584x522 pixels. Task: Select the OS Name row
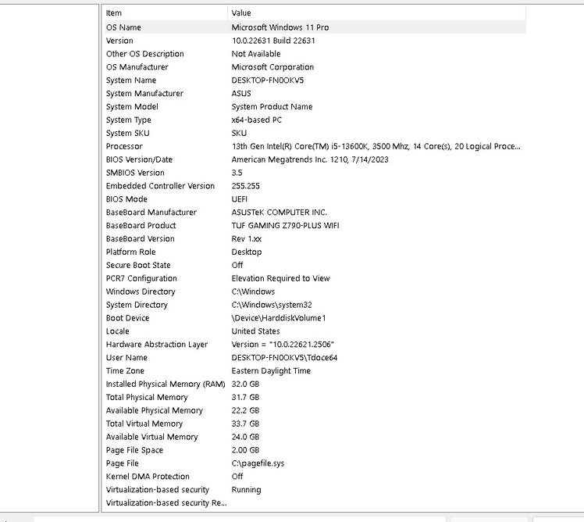tap(315, 27)
